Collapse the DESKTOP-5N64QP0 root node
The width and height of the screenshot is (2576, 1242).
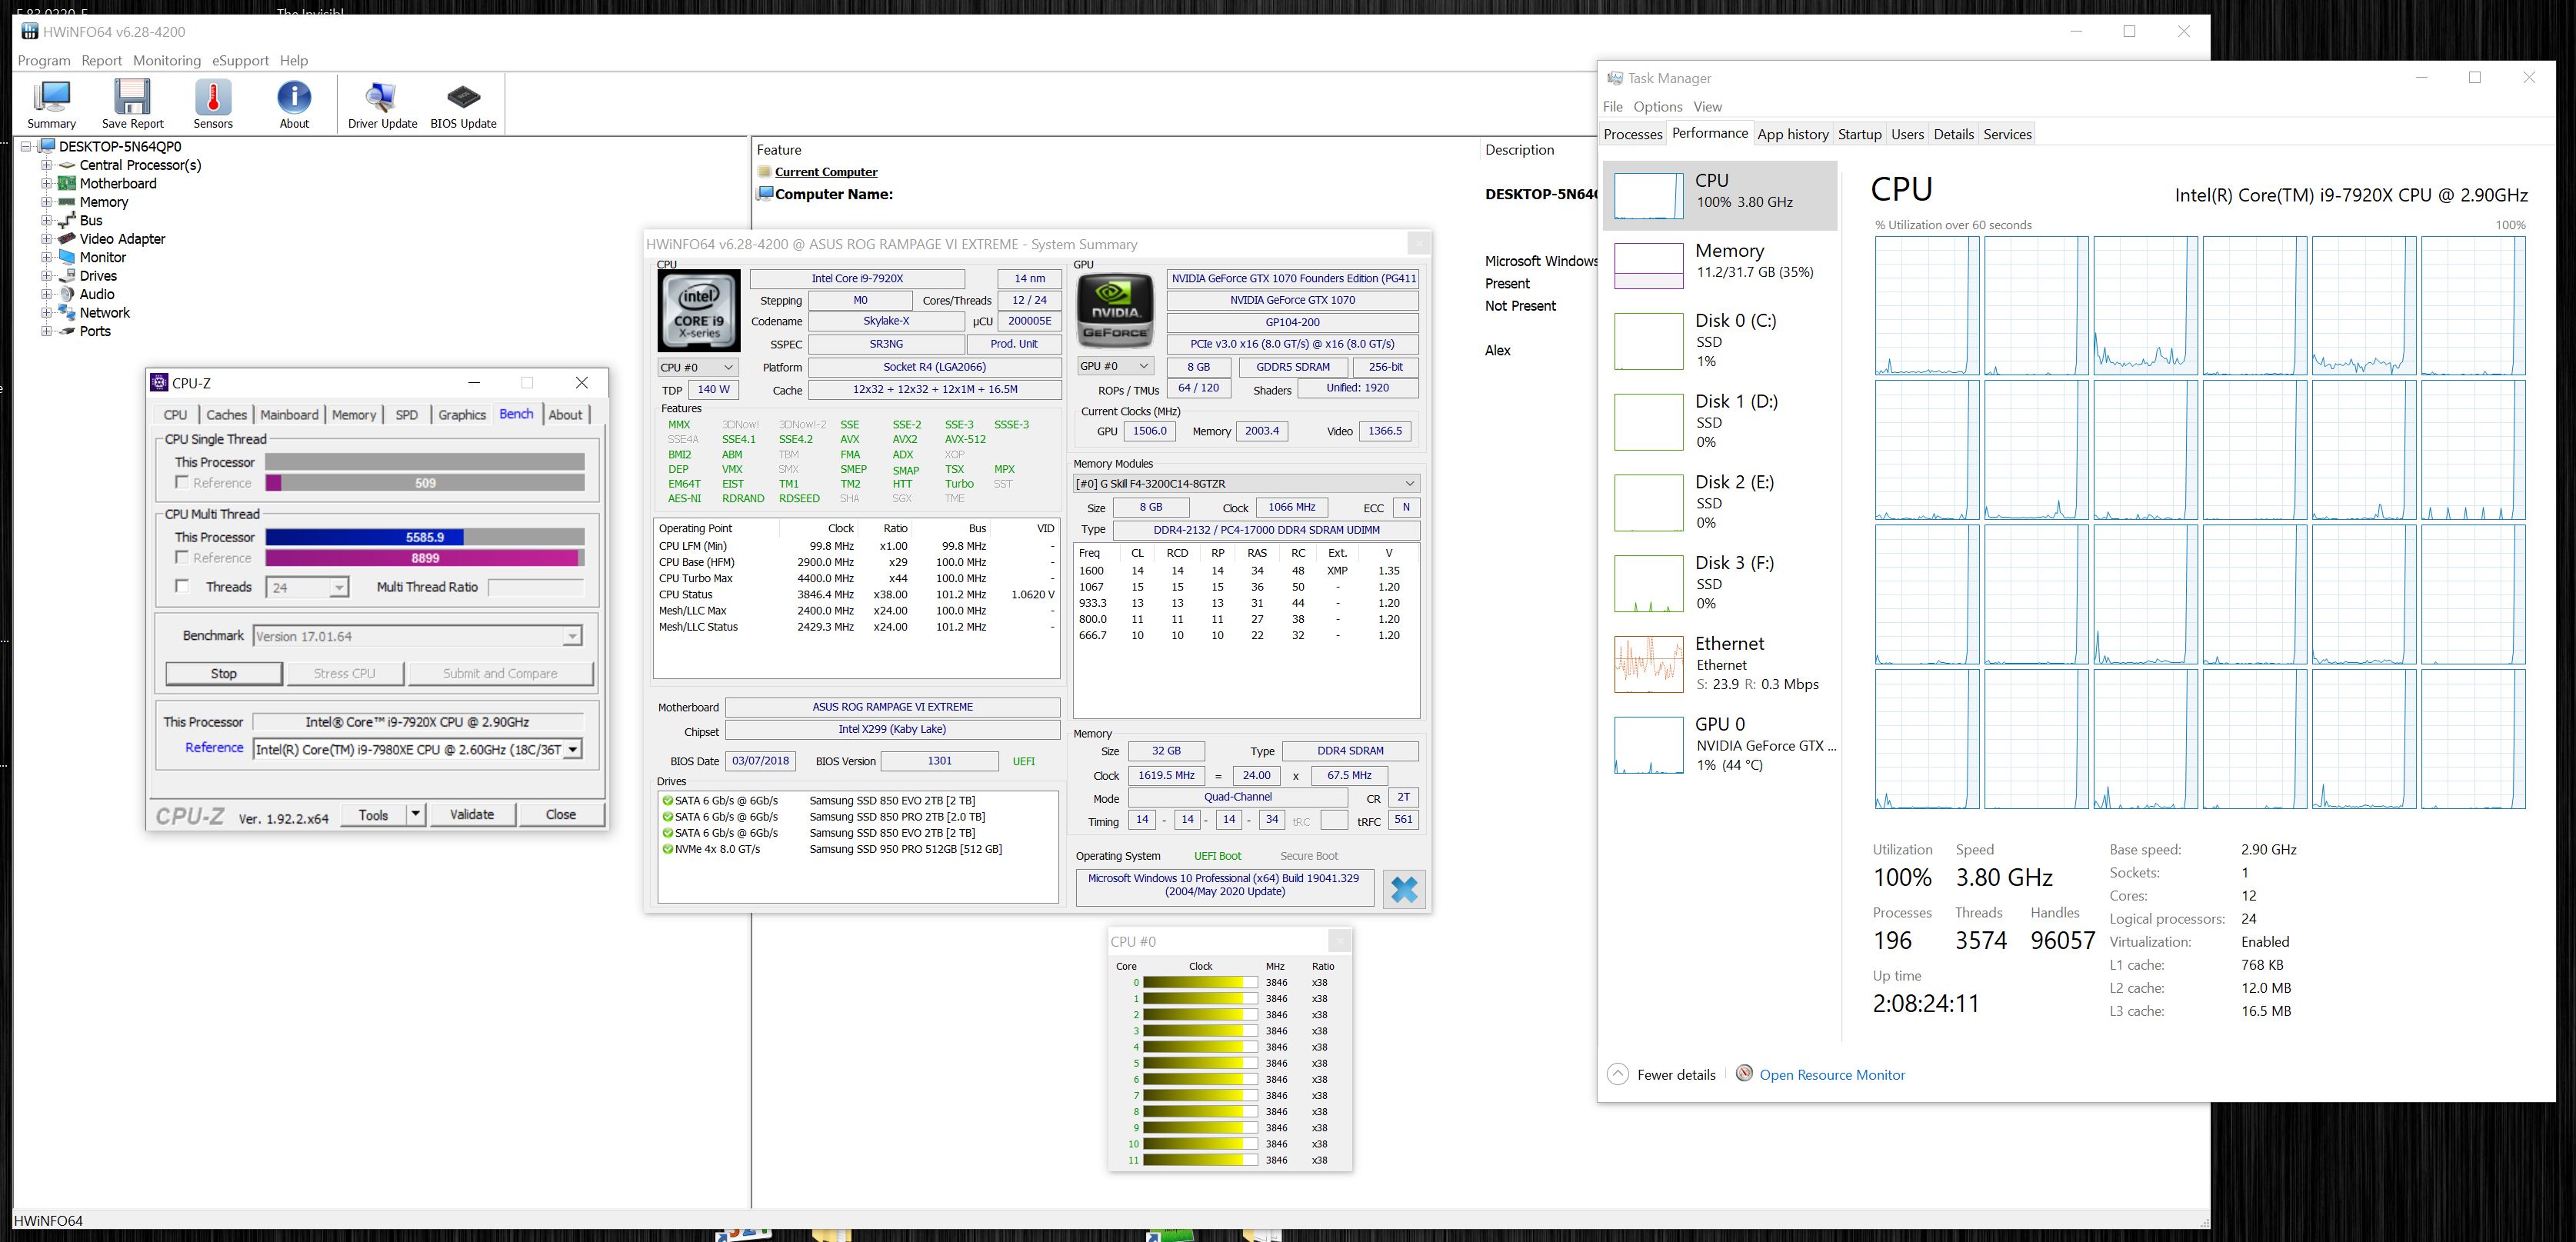coord(26,146)
